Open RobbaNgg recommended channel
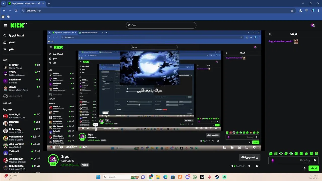Screen dimensions: 322x181 pos(21,131)
